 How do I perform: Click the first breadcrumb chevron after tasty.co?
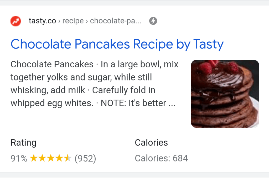(59, 21)
